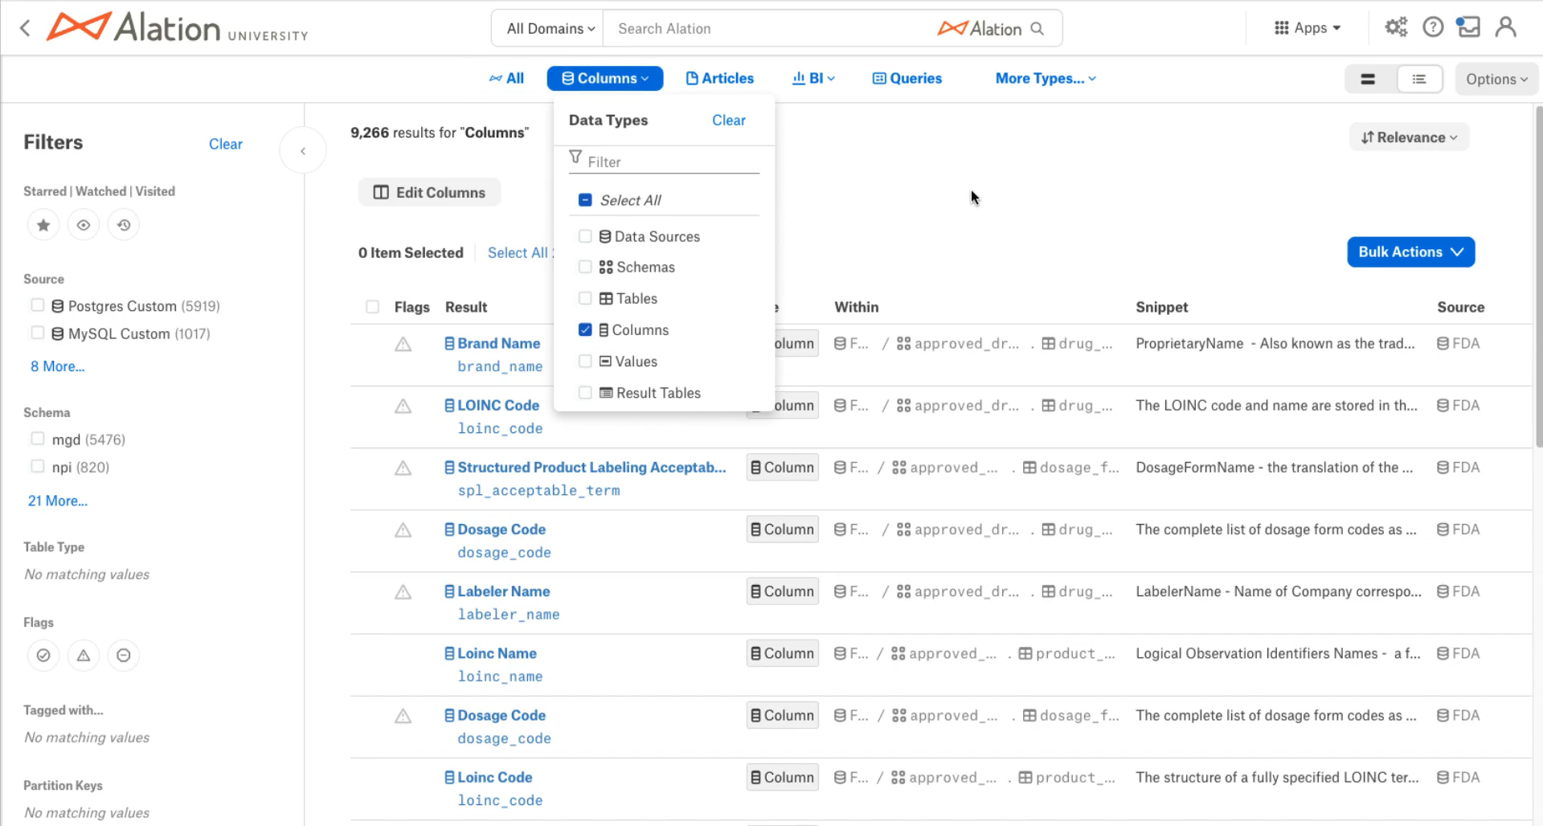Switch to the Queries tab

(907, 79)
